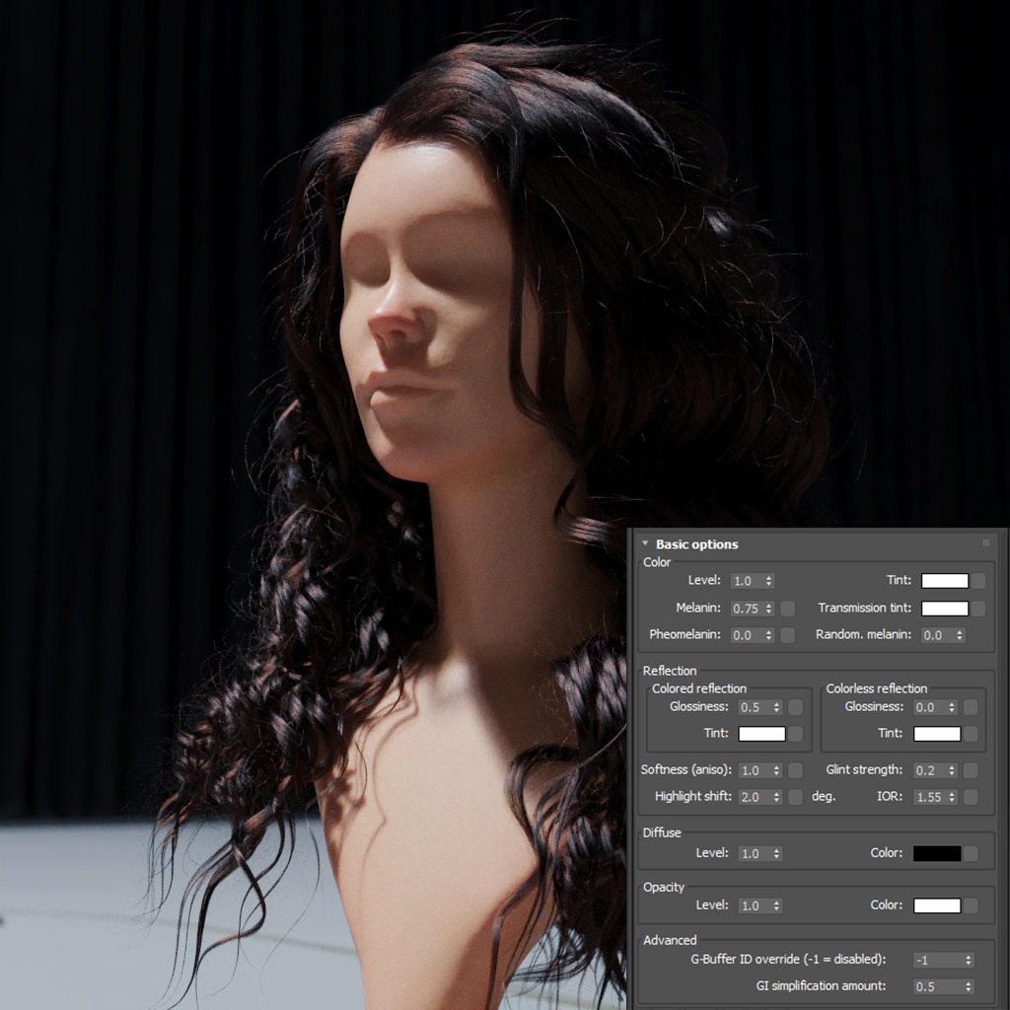
Task: Open the Opacity Color swatch
Action: click(937, 905)
